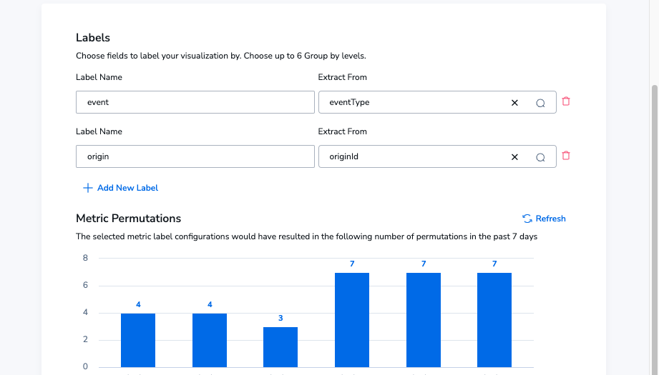The width and height of the screenshot is (659, 375).
Task: Clear the eventType field with X icon
Action: coord(514,103)
